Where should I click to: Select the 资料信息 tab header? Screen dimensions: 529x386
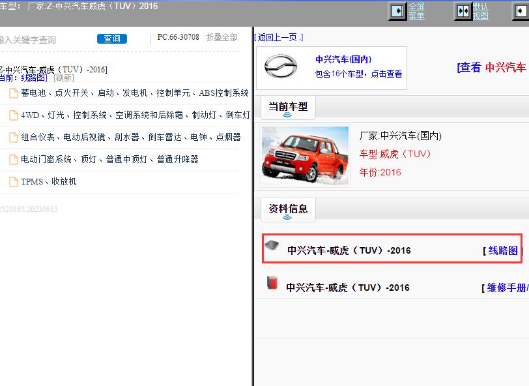tap(288, 209)
